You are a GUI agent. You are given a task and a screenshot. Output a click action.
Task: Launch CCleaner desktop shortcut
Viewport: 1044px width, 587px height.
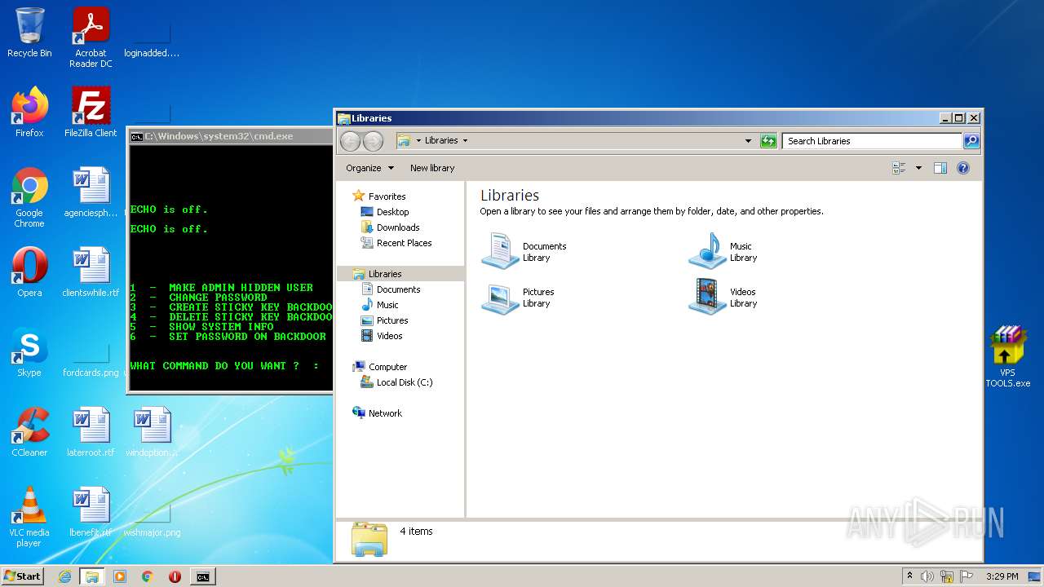(x=29, y=432)
